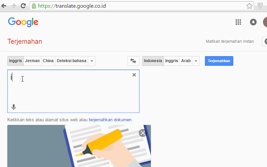Screen dimensions: 267x167
Task: Select Arab target language tab
Action: coord(186,61)
